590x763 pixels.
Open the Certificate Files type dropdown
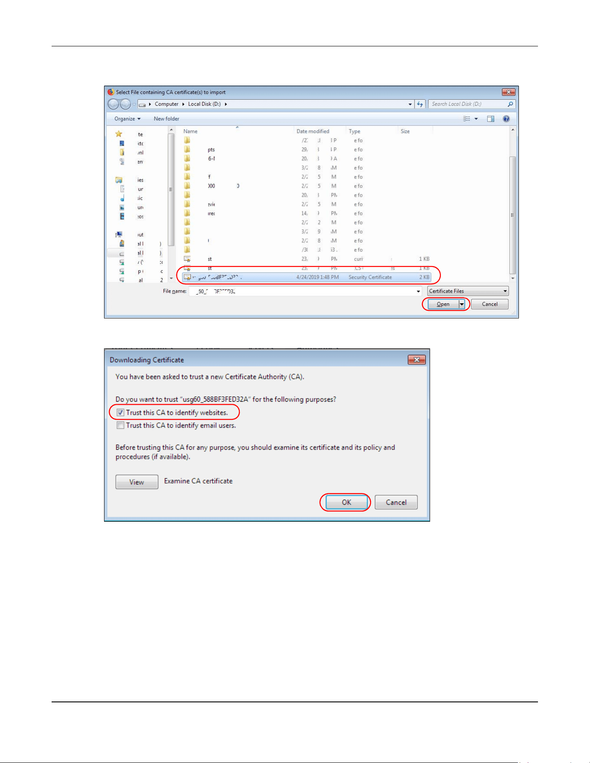468,291
